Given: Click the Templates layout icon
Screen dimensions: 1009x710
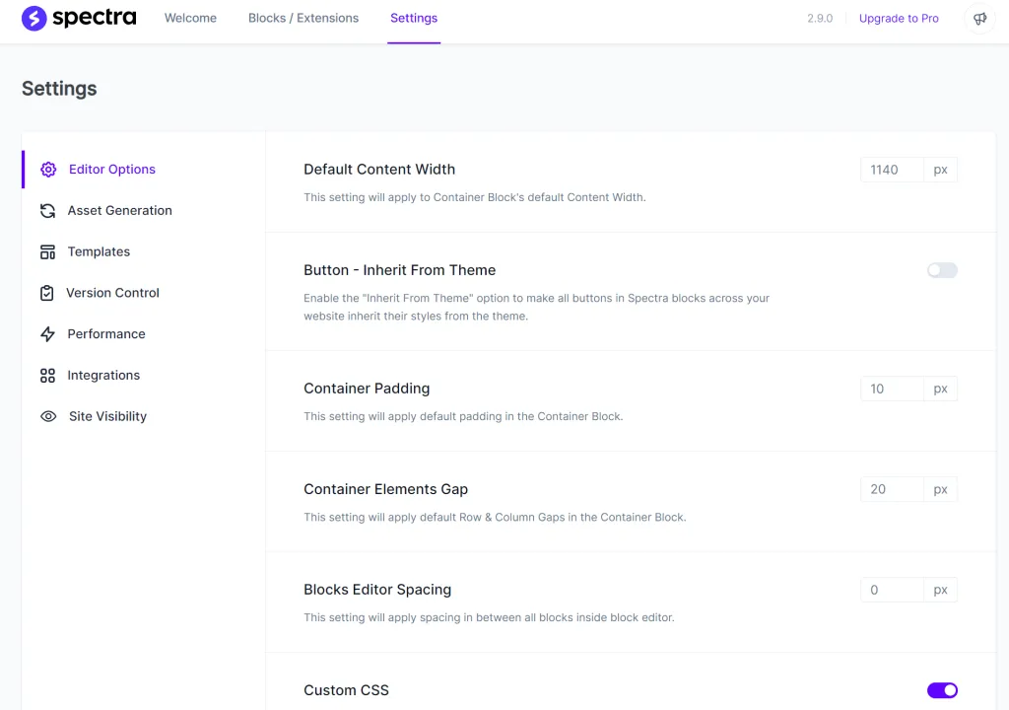Looking at the screenshot, I should 47,252.
